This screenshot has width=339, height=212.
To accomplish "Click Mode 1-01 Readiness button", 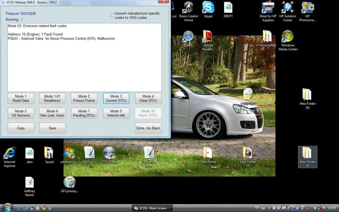I will tap(52, 98).
